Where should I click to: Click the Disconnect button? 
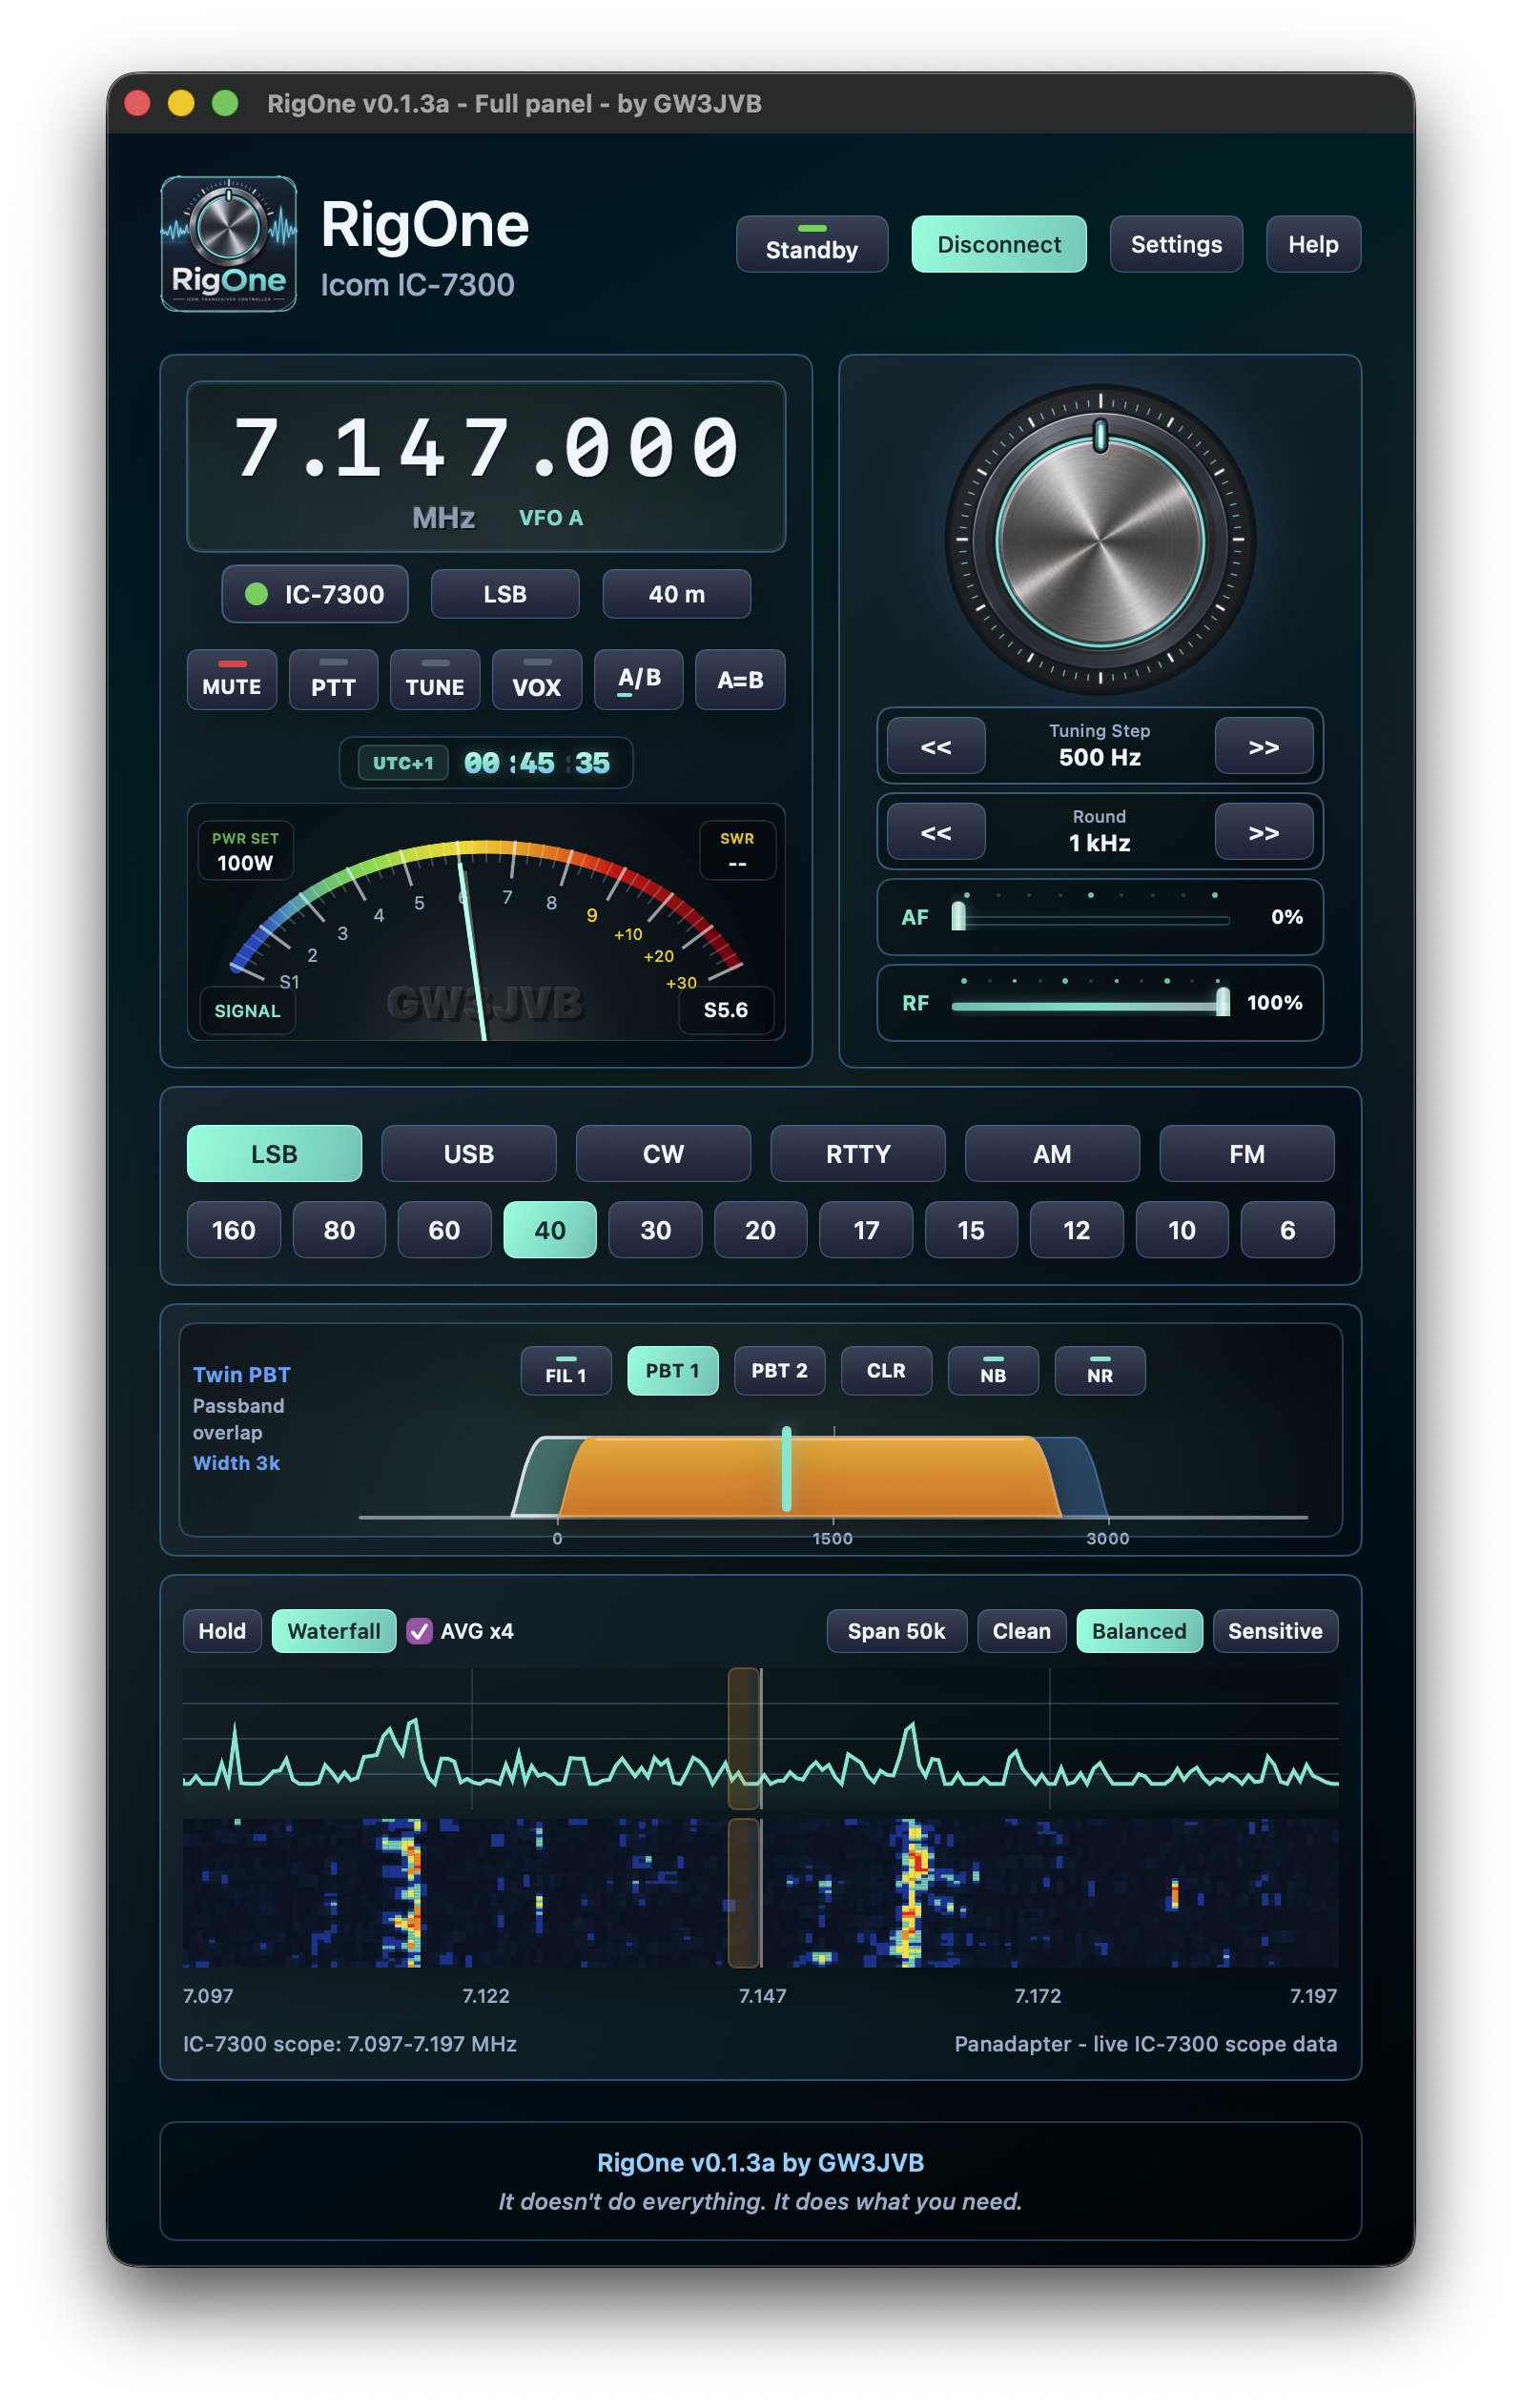pyautogui.click(x=998, y=244)
